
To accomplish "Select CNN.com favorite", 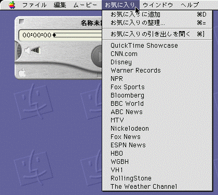I will tap(157, 54).
